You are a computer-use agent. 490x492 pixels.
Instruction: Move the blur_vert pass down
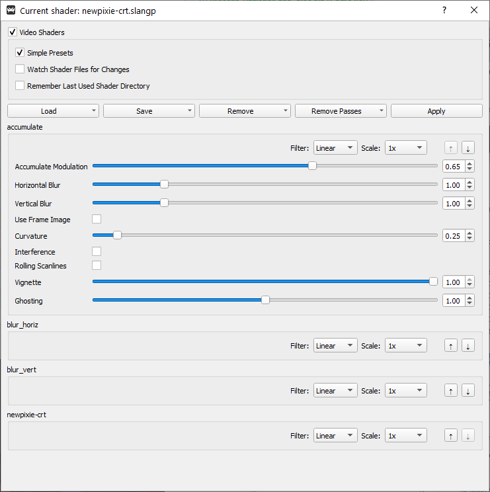click(x=468, y=391)
